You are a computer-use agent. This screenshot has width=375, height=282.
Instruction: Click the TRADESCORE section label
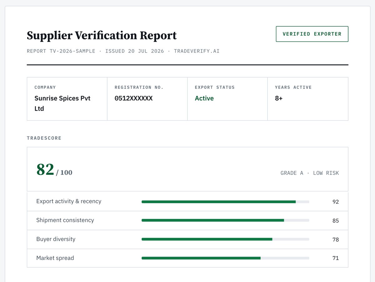tap(44, 138)
